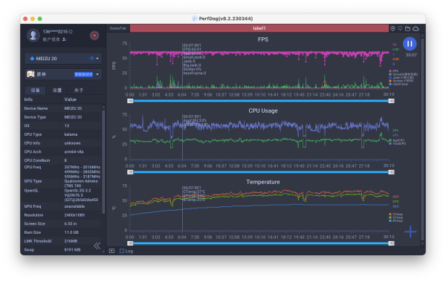Open the MEIZU 20 device dropdown
Screen dimensions: 446x282
click(63, 59)
